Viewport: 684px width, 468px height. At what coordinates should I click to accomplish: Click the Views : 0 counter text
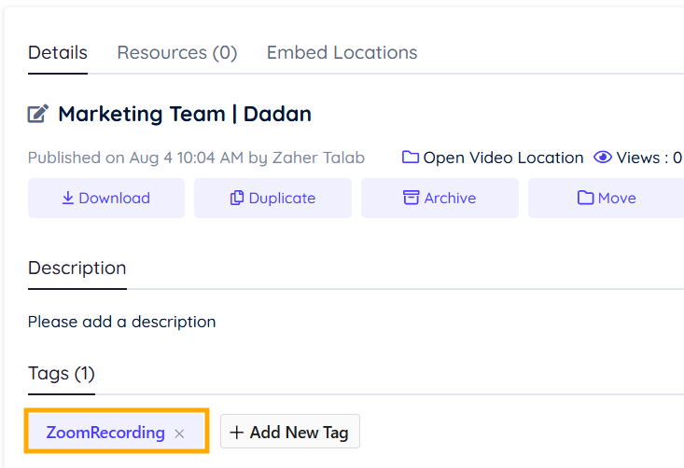649,158
